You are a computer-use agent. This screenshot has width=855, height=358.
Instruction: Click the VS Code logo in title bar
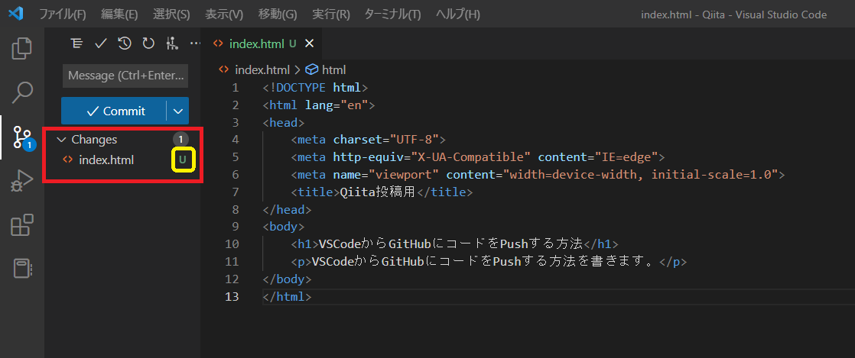click(16, 15)
